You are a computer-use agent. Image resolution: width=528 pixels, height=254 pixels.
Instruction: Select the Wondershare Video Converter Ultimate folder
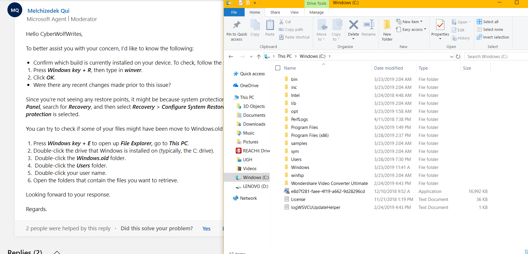pos(329,183)
